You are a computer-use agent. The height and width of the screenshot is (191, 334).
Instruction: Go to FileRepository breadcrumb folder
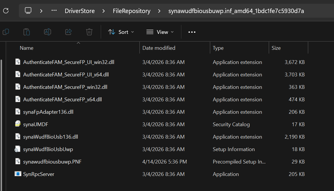[132, 11]
